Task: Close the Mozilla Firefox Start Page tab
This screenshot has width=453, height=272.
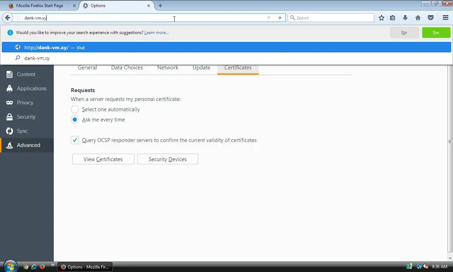Action: [74, 6]
